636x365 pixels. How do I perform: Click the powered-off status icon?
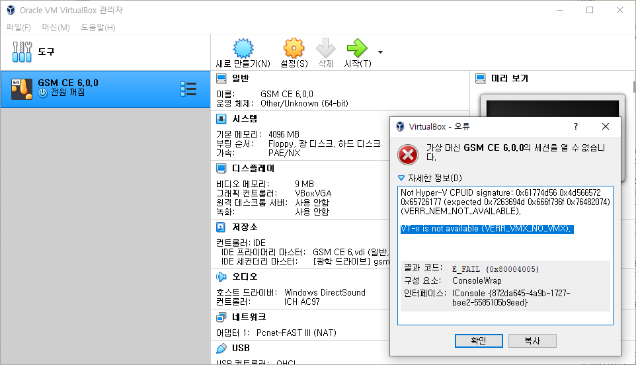43,93
